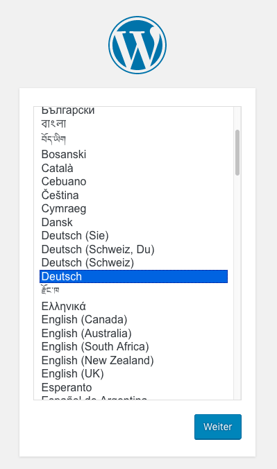This screenshot has width=277, height=469.
Task: Choose Cebuano in the list
Action: click(x=133, y=182)
